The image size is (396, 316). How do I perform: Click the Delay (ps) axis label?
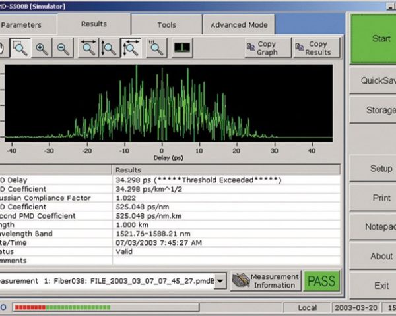168,158
